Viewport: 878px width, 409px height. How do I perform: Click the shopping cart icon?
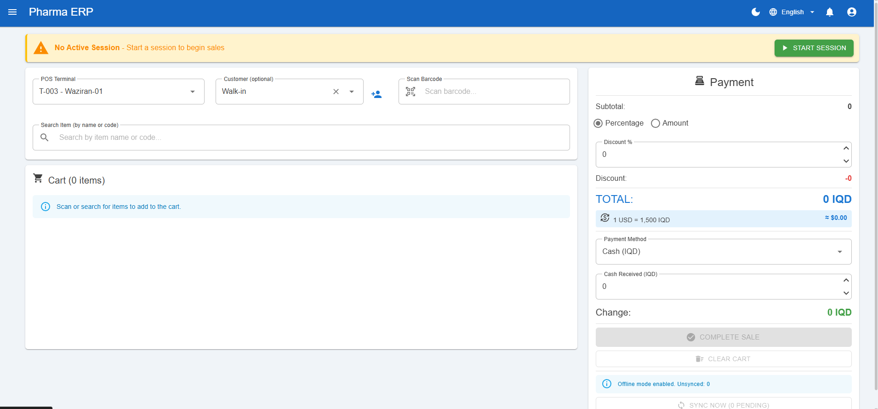(x=38, y=179)
